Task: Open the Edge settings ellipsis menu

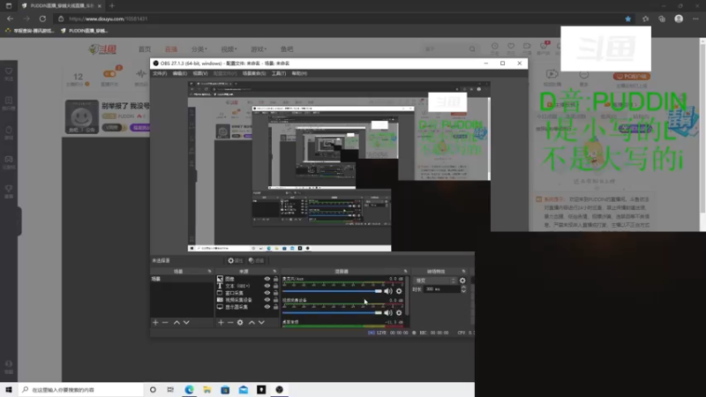Action: coord(695,19)
